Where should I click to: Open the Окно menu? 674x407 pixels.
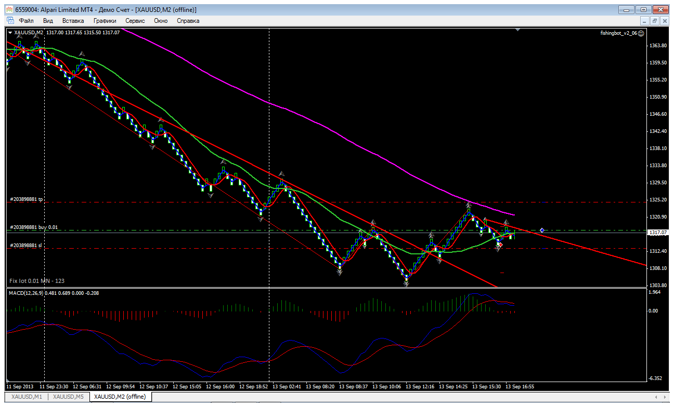pyautogui.click(x=161, y=21)
